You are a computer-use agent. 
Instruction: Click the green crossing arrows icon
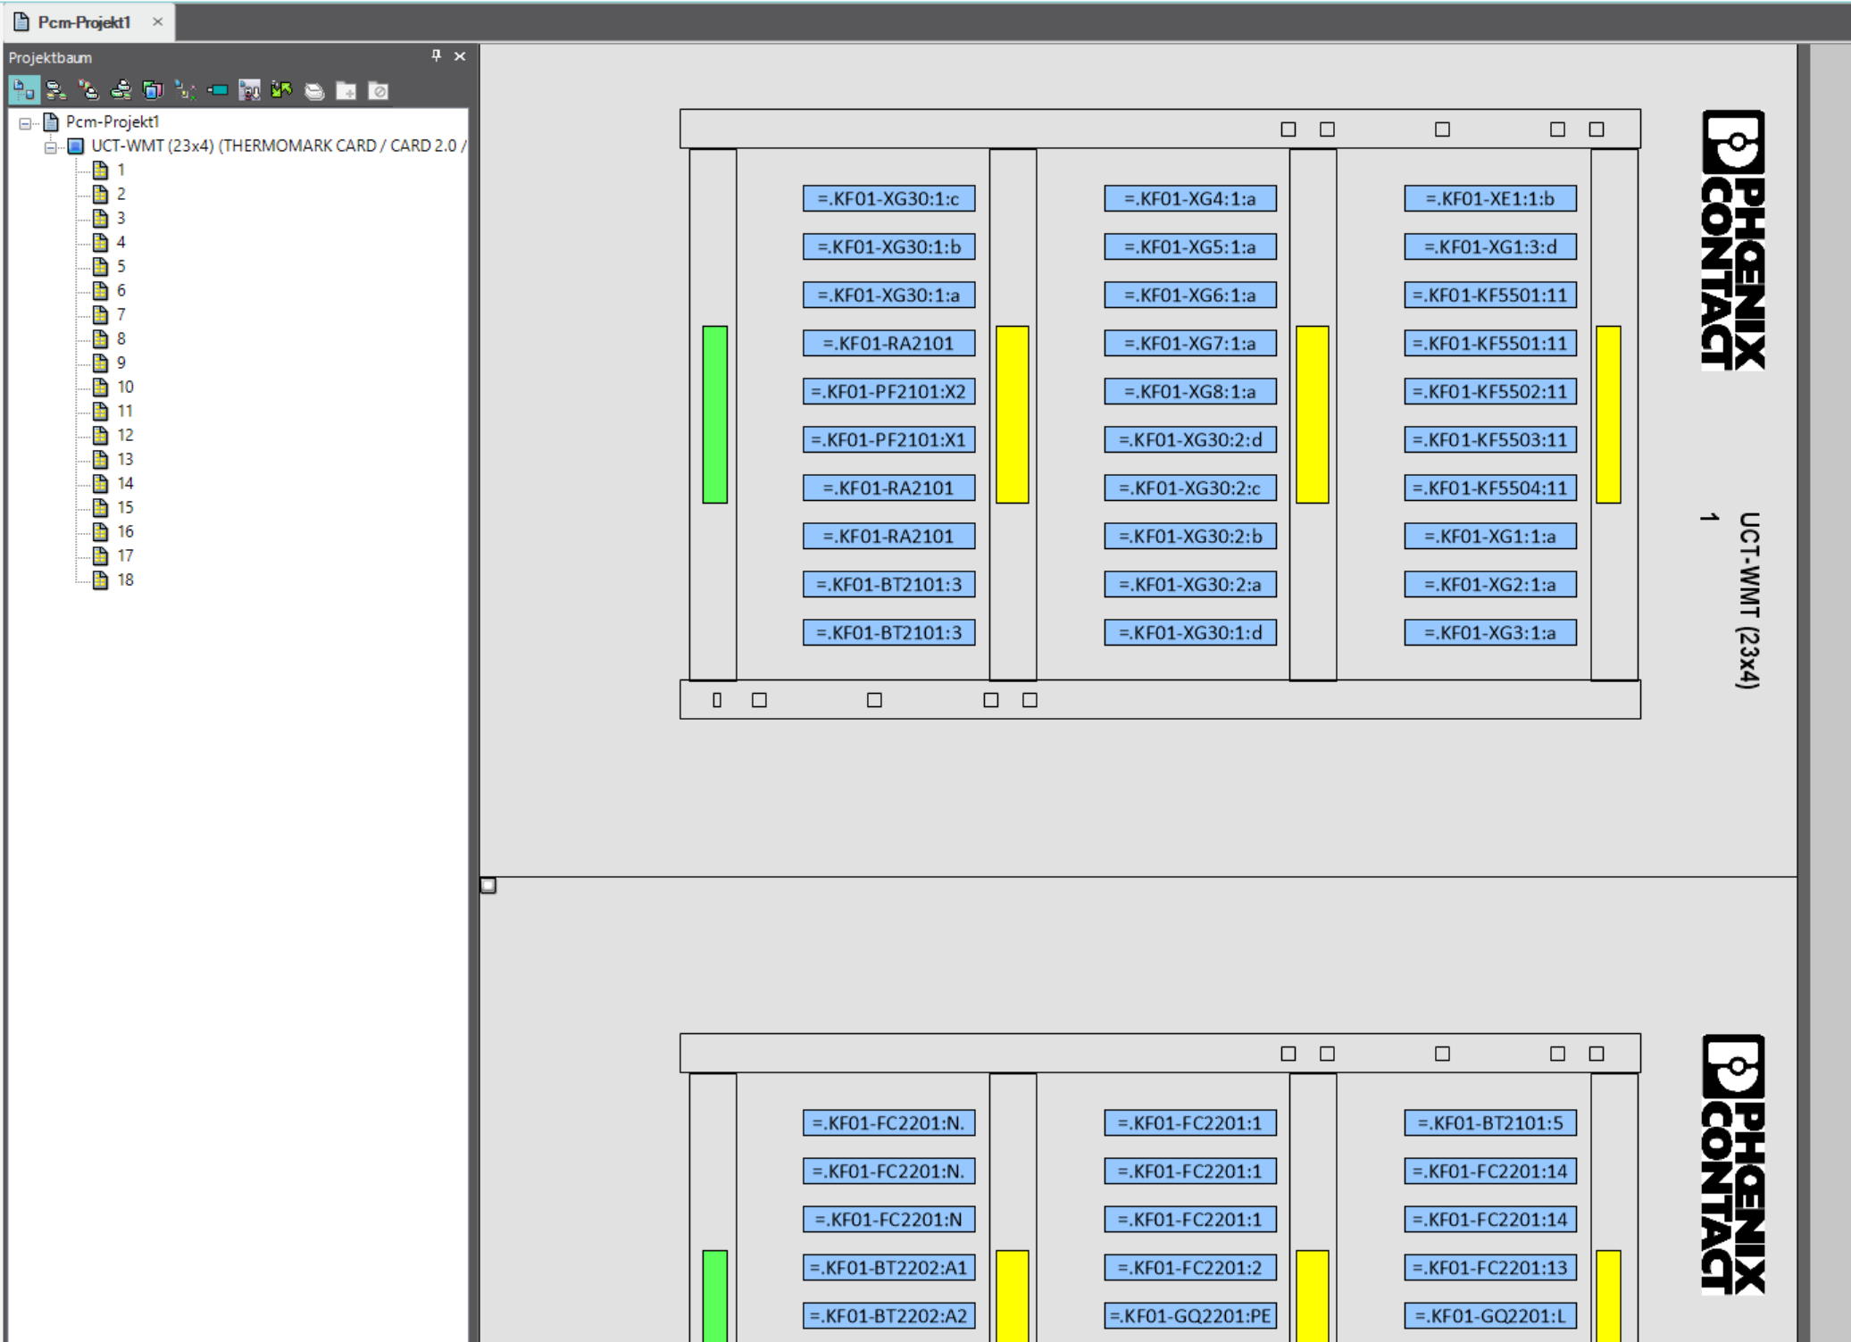281,90
